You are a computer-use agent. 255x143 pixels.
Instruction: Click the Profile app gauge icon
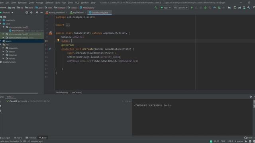[x=214, y=8]
